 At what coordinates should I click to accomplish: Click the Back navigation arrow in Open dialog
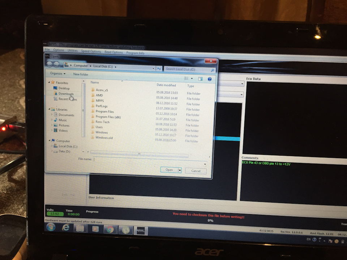coord(50,64)
